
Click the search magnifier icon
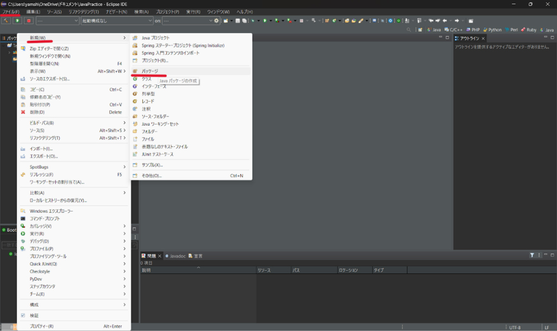click(409, 30)
